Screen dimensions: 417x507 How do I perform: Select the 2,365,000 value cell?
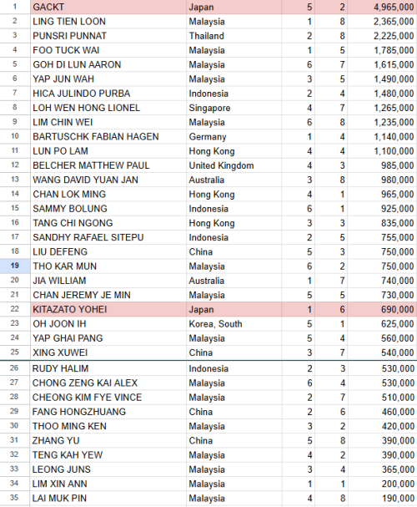[383, 22]
